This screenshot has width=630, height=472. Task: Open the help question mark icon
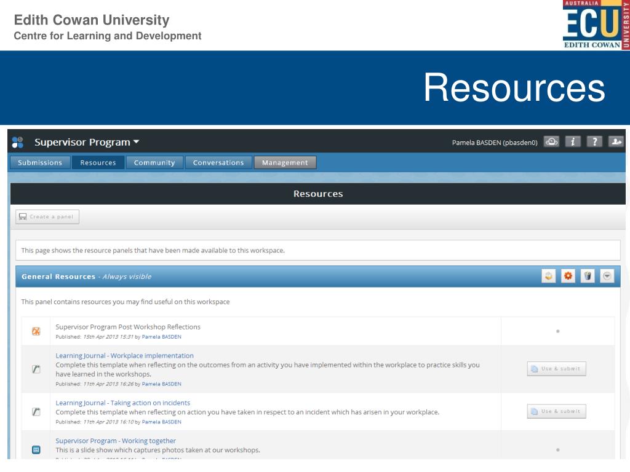[x=594, y=142]
